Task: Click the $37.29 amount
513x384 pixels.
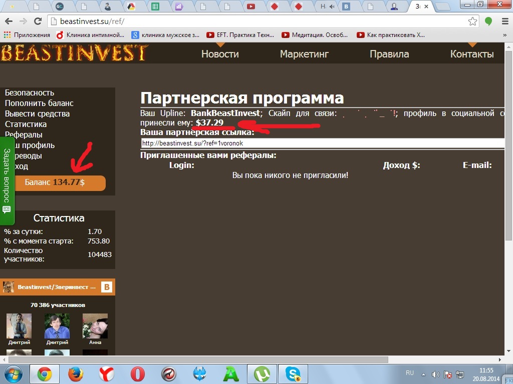Action: [210, 123]
